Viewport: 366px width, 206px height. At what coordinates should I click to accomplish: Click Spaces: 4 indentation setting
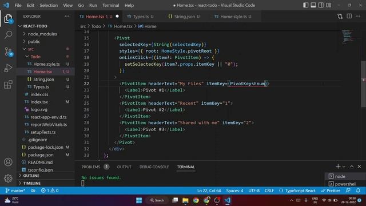[x=234, y=191]
